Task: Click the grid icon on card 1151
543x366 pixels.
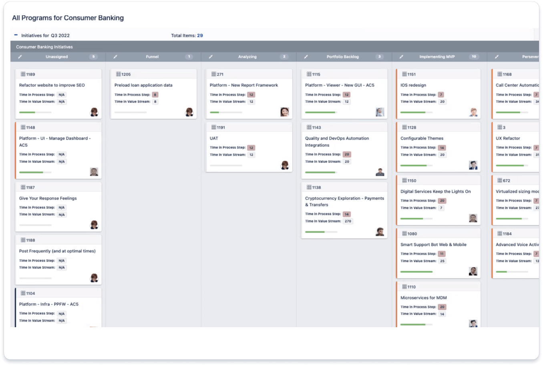Action: [404, 74]
